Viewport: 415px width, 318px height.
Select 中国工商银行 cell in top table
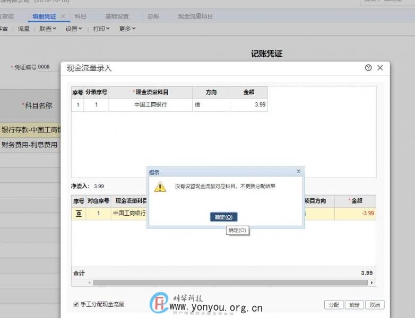(x=151, y=105)
